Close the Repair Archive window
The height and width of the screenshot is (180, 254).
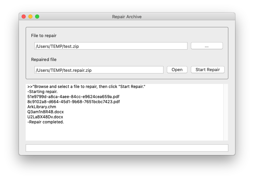(24, 17)
